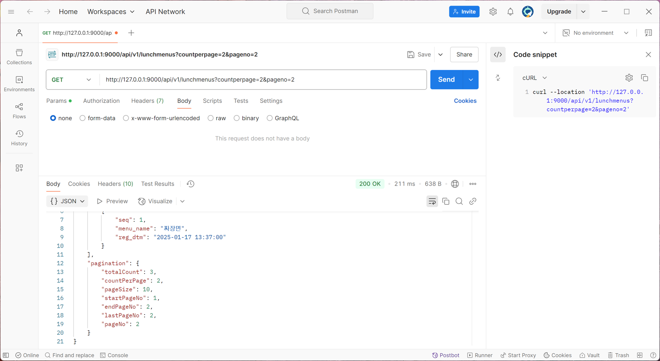Open the tabs overflow chevron
The height and width of the screenshot is (361, 660).
pos(545,33)
